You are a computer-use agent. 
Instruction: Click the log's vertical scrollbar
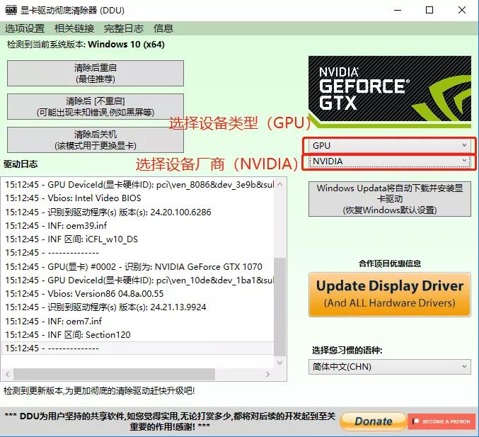tap(280, 297)
